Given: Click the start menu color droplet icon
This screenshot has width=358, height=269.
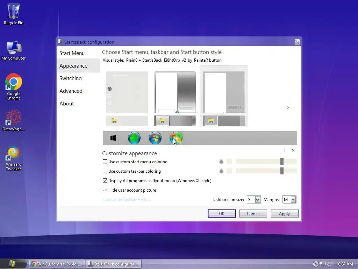Looking at the screenshot, I should click(x=221, y=161).
